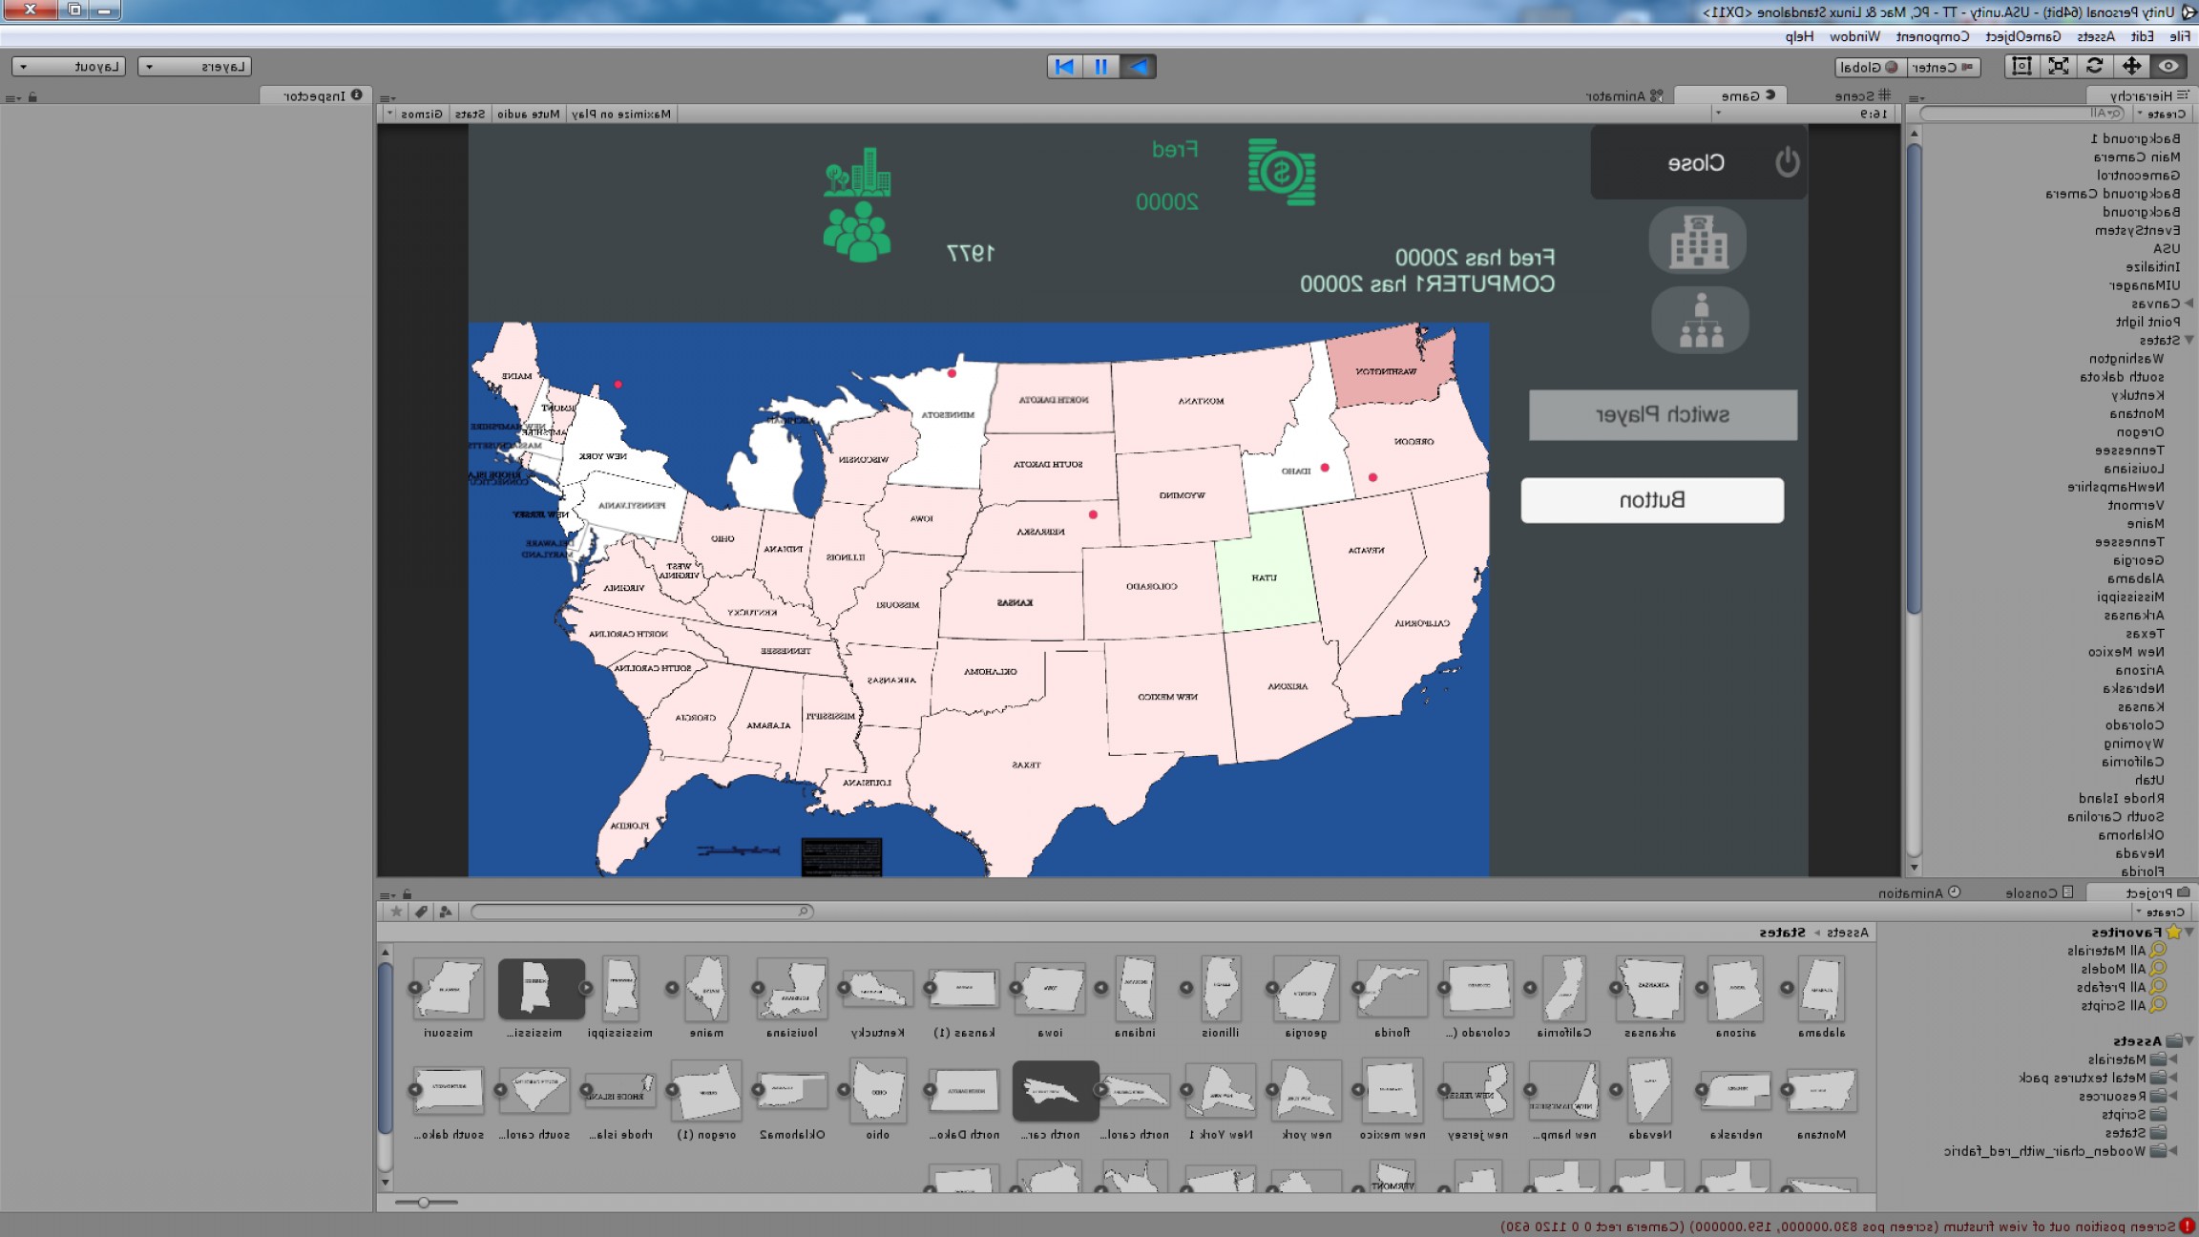Open the Layers dropdown
The height and width of the screenshot is (1237, 2199).
pos(195,67)
